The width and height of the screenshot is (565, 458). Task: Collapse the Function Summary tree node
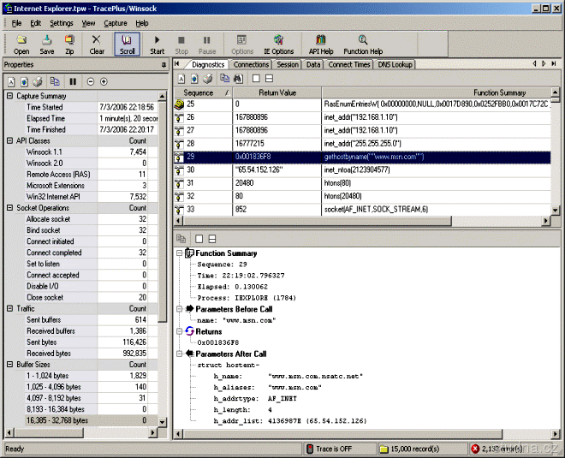(x=179, y=253)
